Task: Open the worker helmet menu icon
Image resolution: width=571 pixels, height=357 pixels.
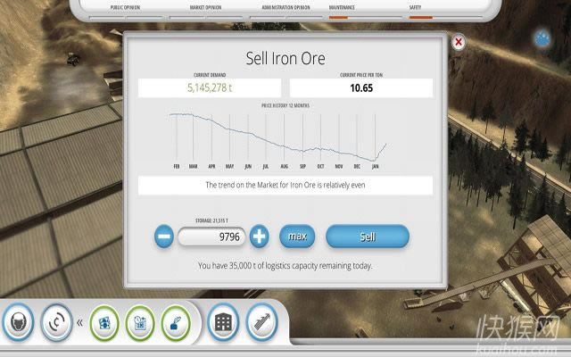Action: click(x=20, y=321)
